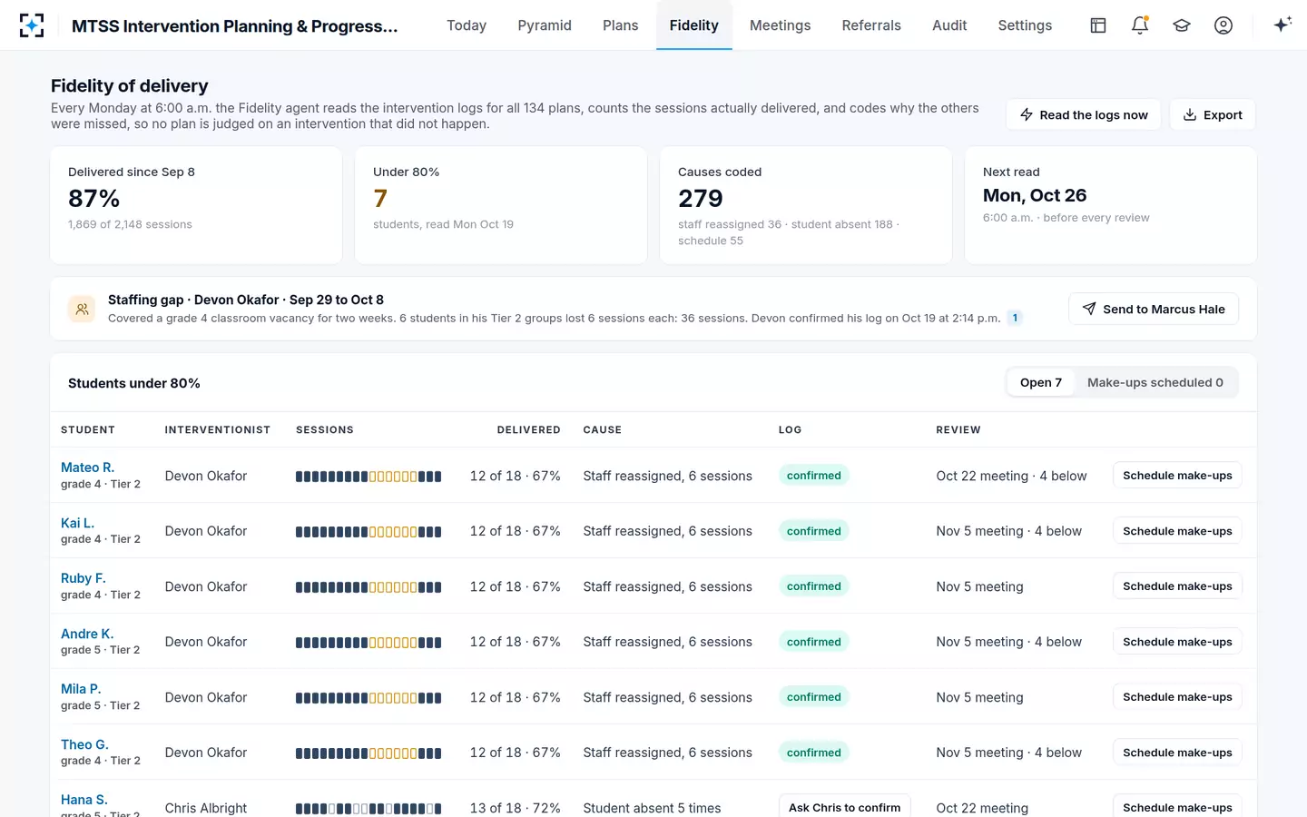The image size is (1307, 817).
Task: Open the notifications bell
Action: tap(1140, 25)
